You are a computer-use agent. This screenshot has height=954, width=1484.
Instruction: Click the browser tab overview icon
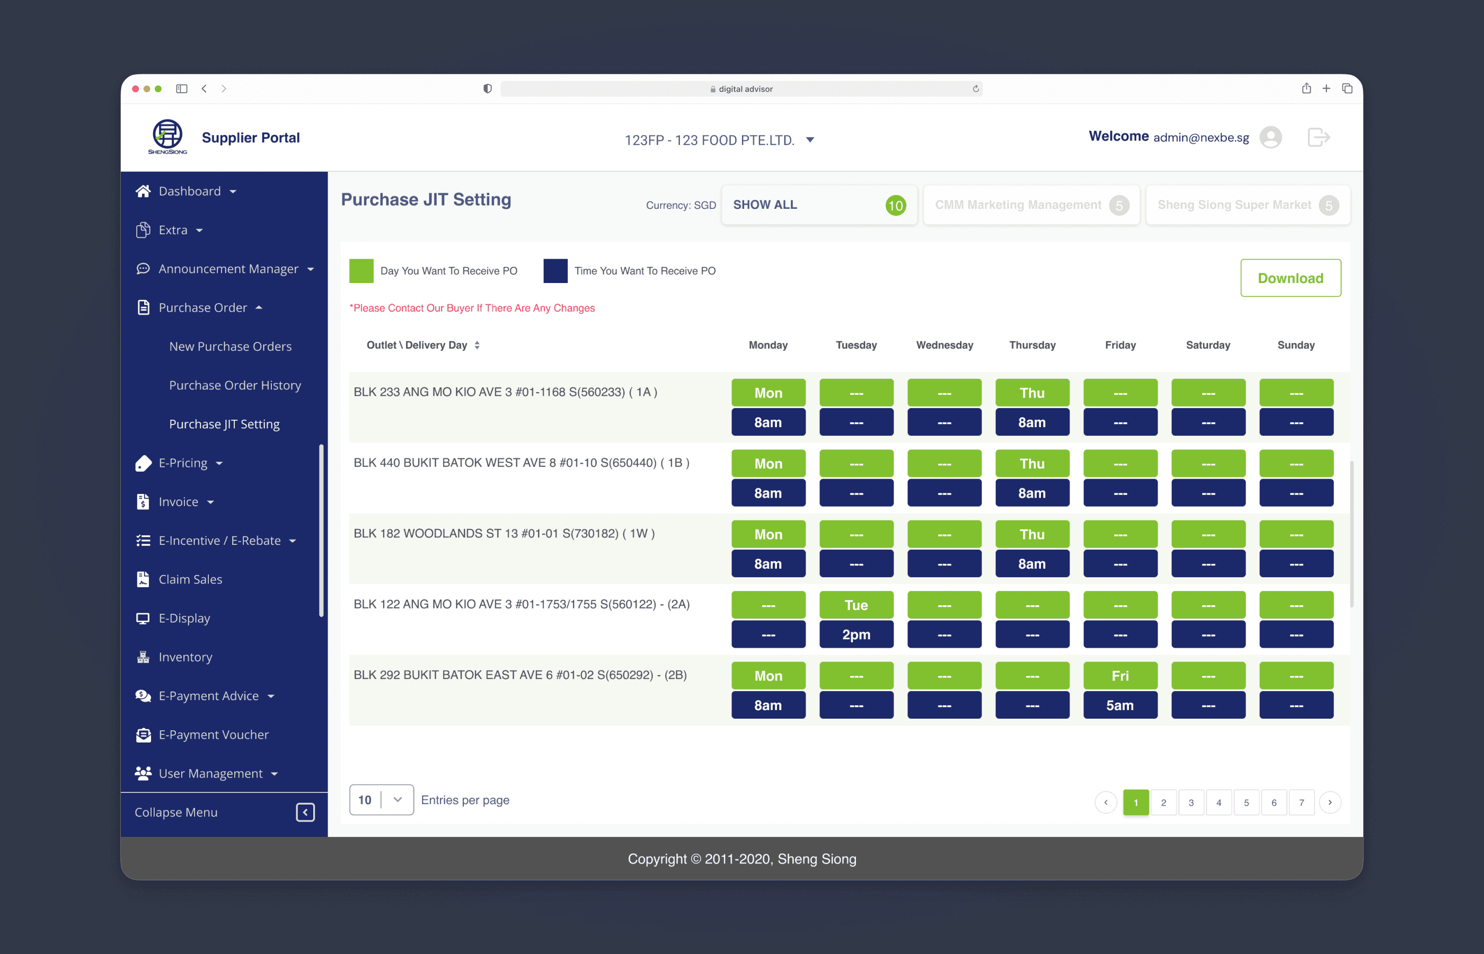click(x=1347, y=89)
